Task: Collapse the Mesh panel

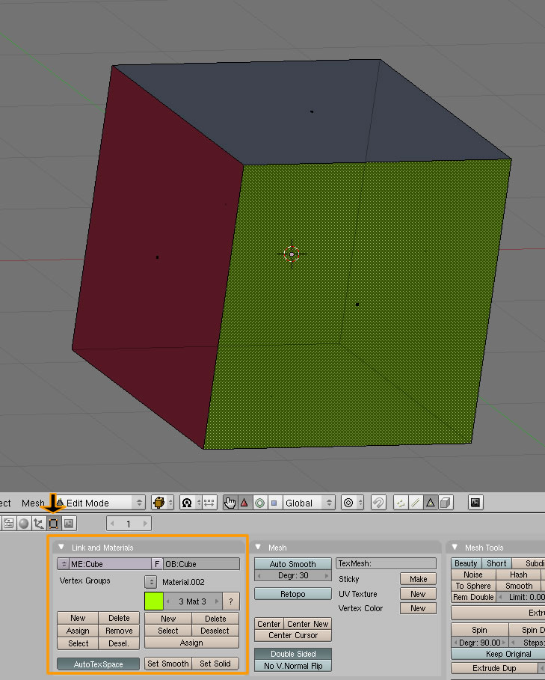Action: [258, 548]
